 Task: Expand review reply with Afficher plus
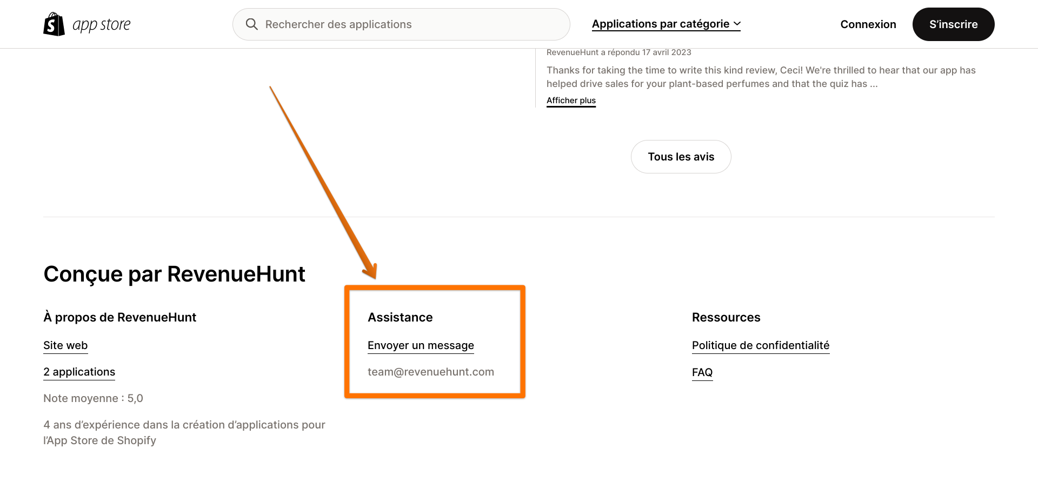click(571, 101)
